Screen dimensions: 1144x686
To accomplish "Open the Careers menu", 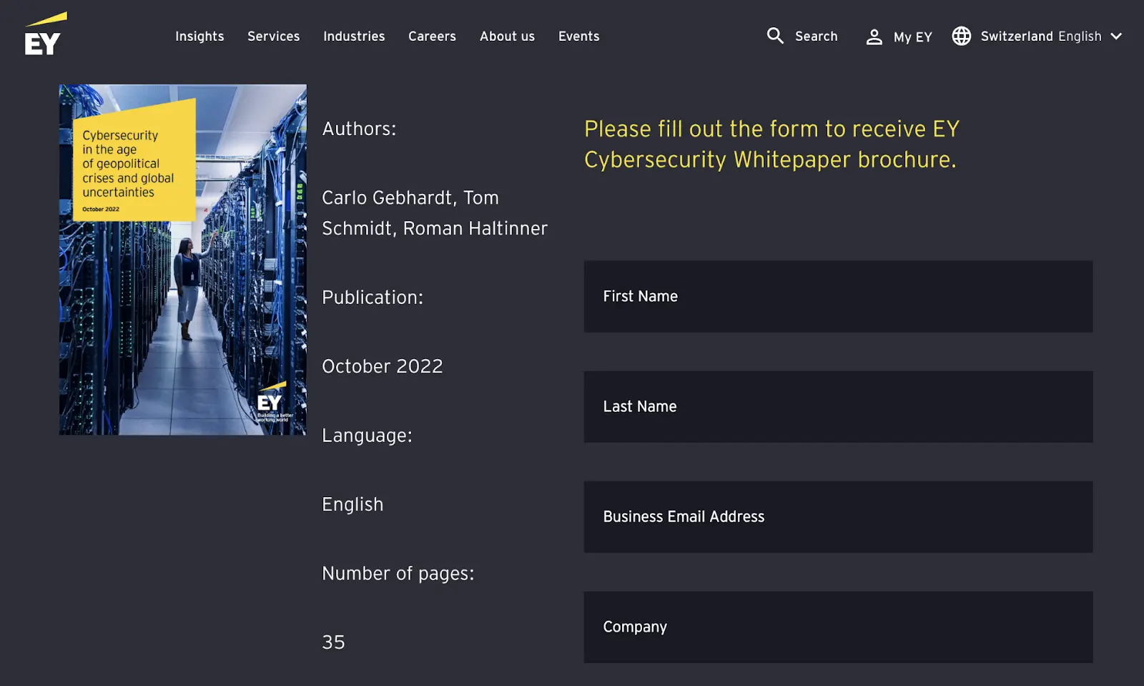I will click(432, 36).
